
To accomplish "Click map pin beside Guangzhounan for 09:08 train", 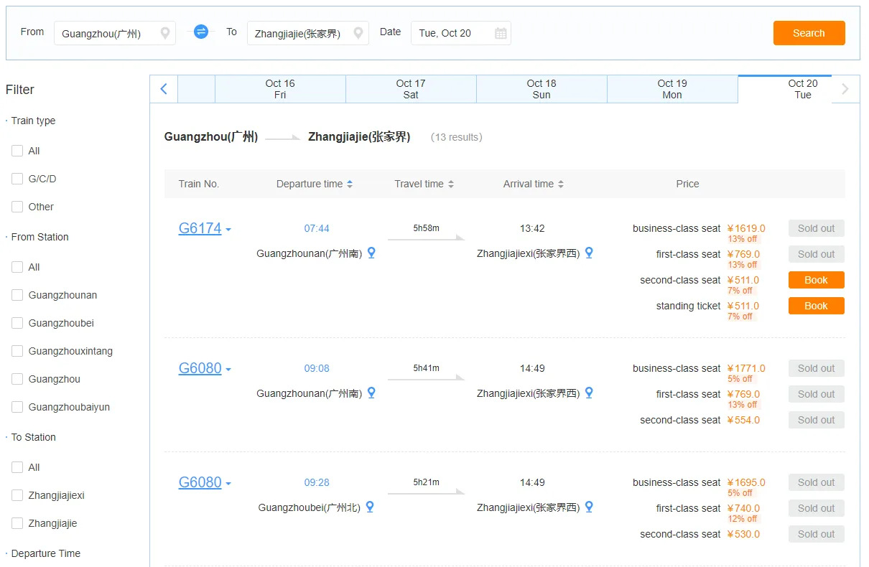I will [371, 393].
